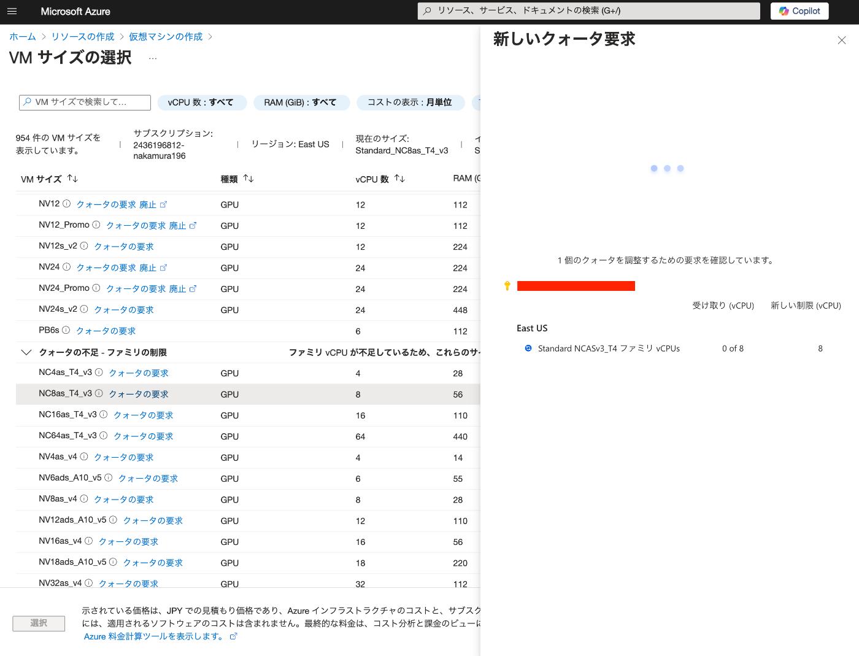Request quota for NC64as_T4_v3

144,436
